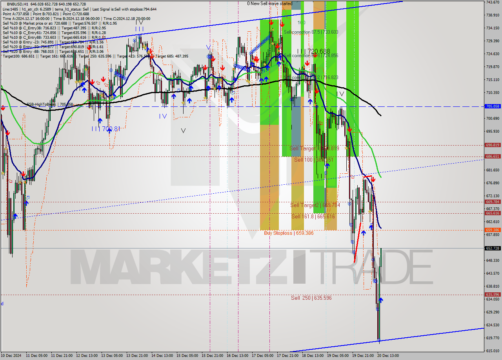
Task: Click the 738.910 price axis value
Action: [x=493, y=15]
